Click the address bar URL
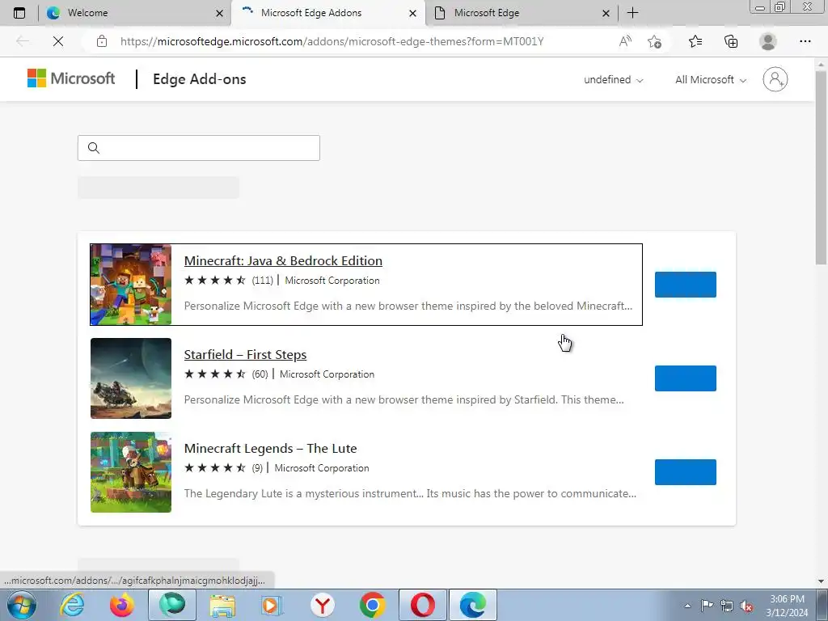 click(332, 41)
